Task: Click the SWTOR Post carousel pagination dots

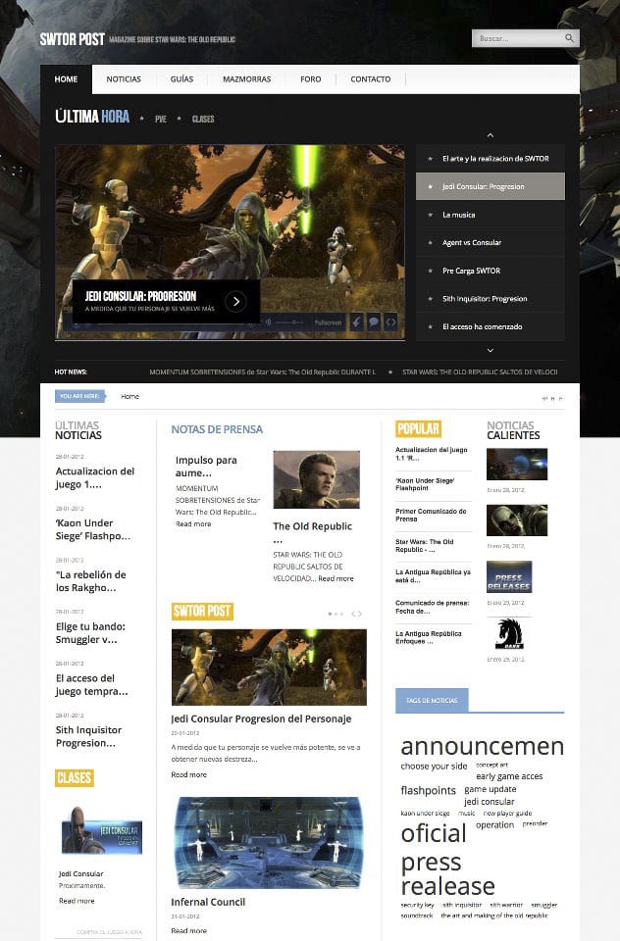Action: pos(336,614)
